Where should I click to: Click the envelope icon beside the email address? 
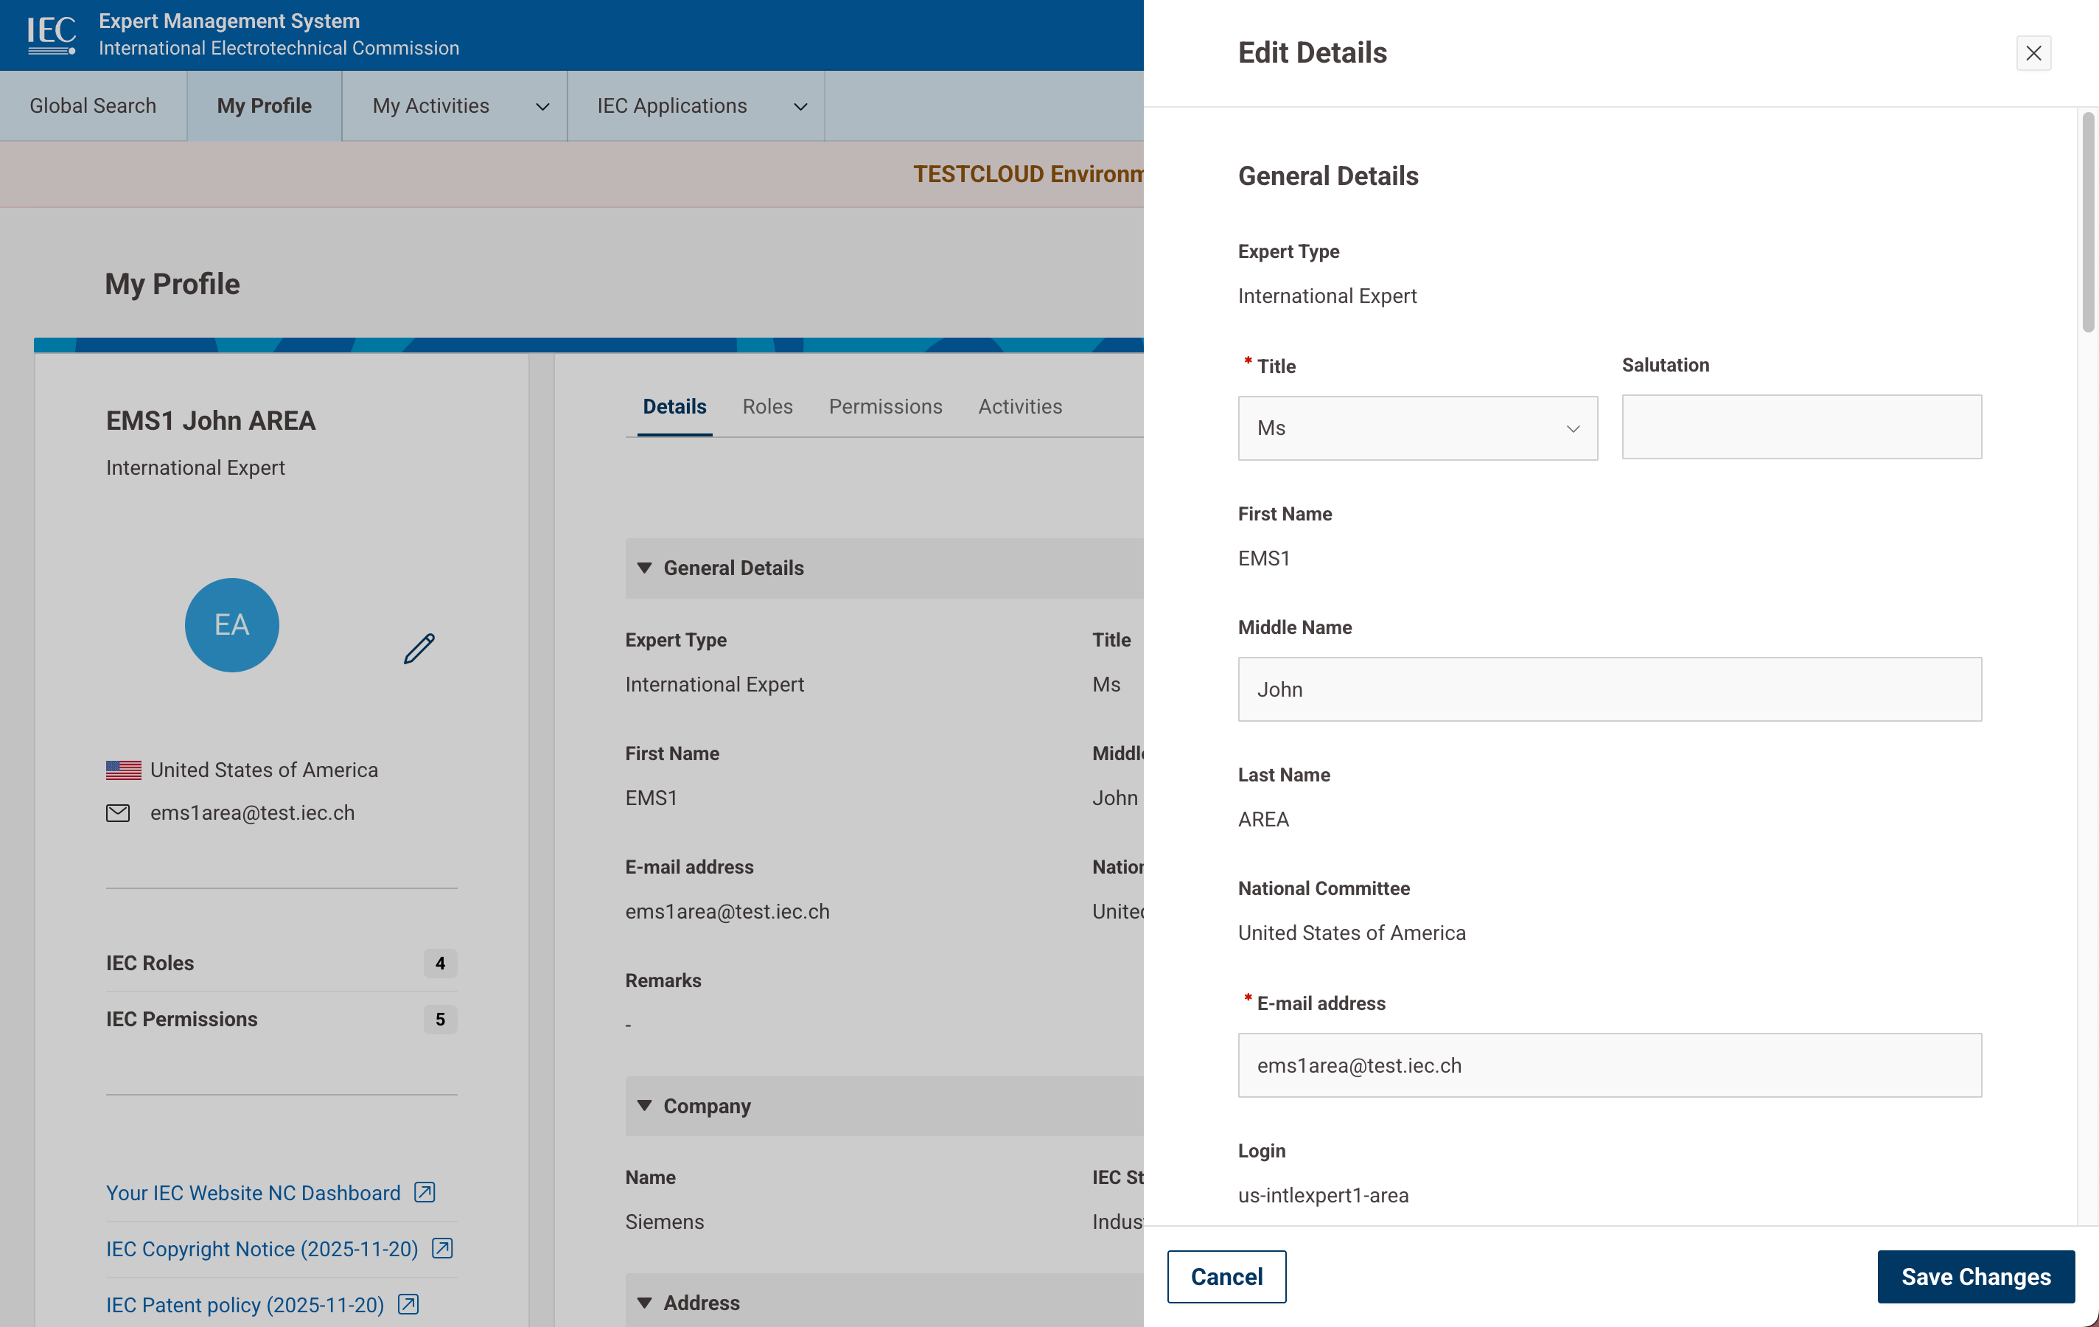pyautogui.click(x=119, y=812)
